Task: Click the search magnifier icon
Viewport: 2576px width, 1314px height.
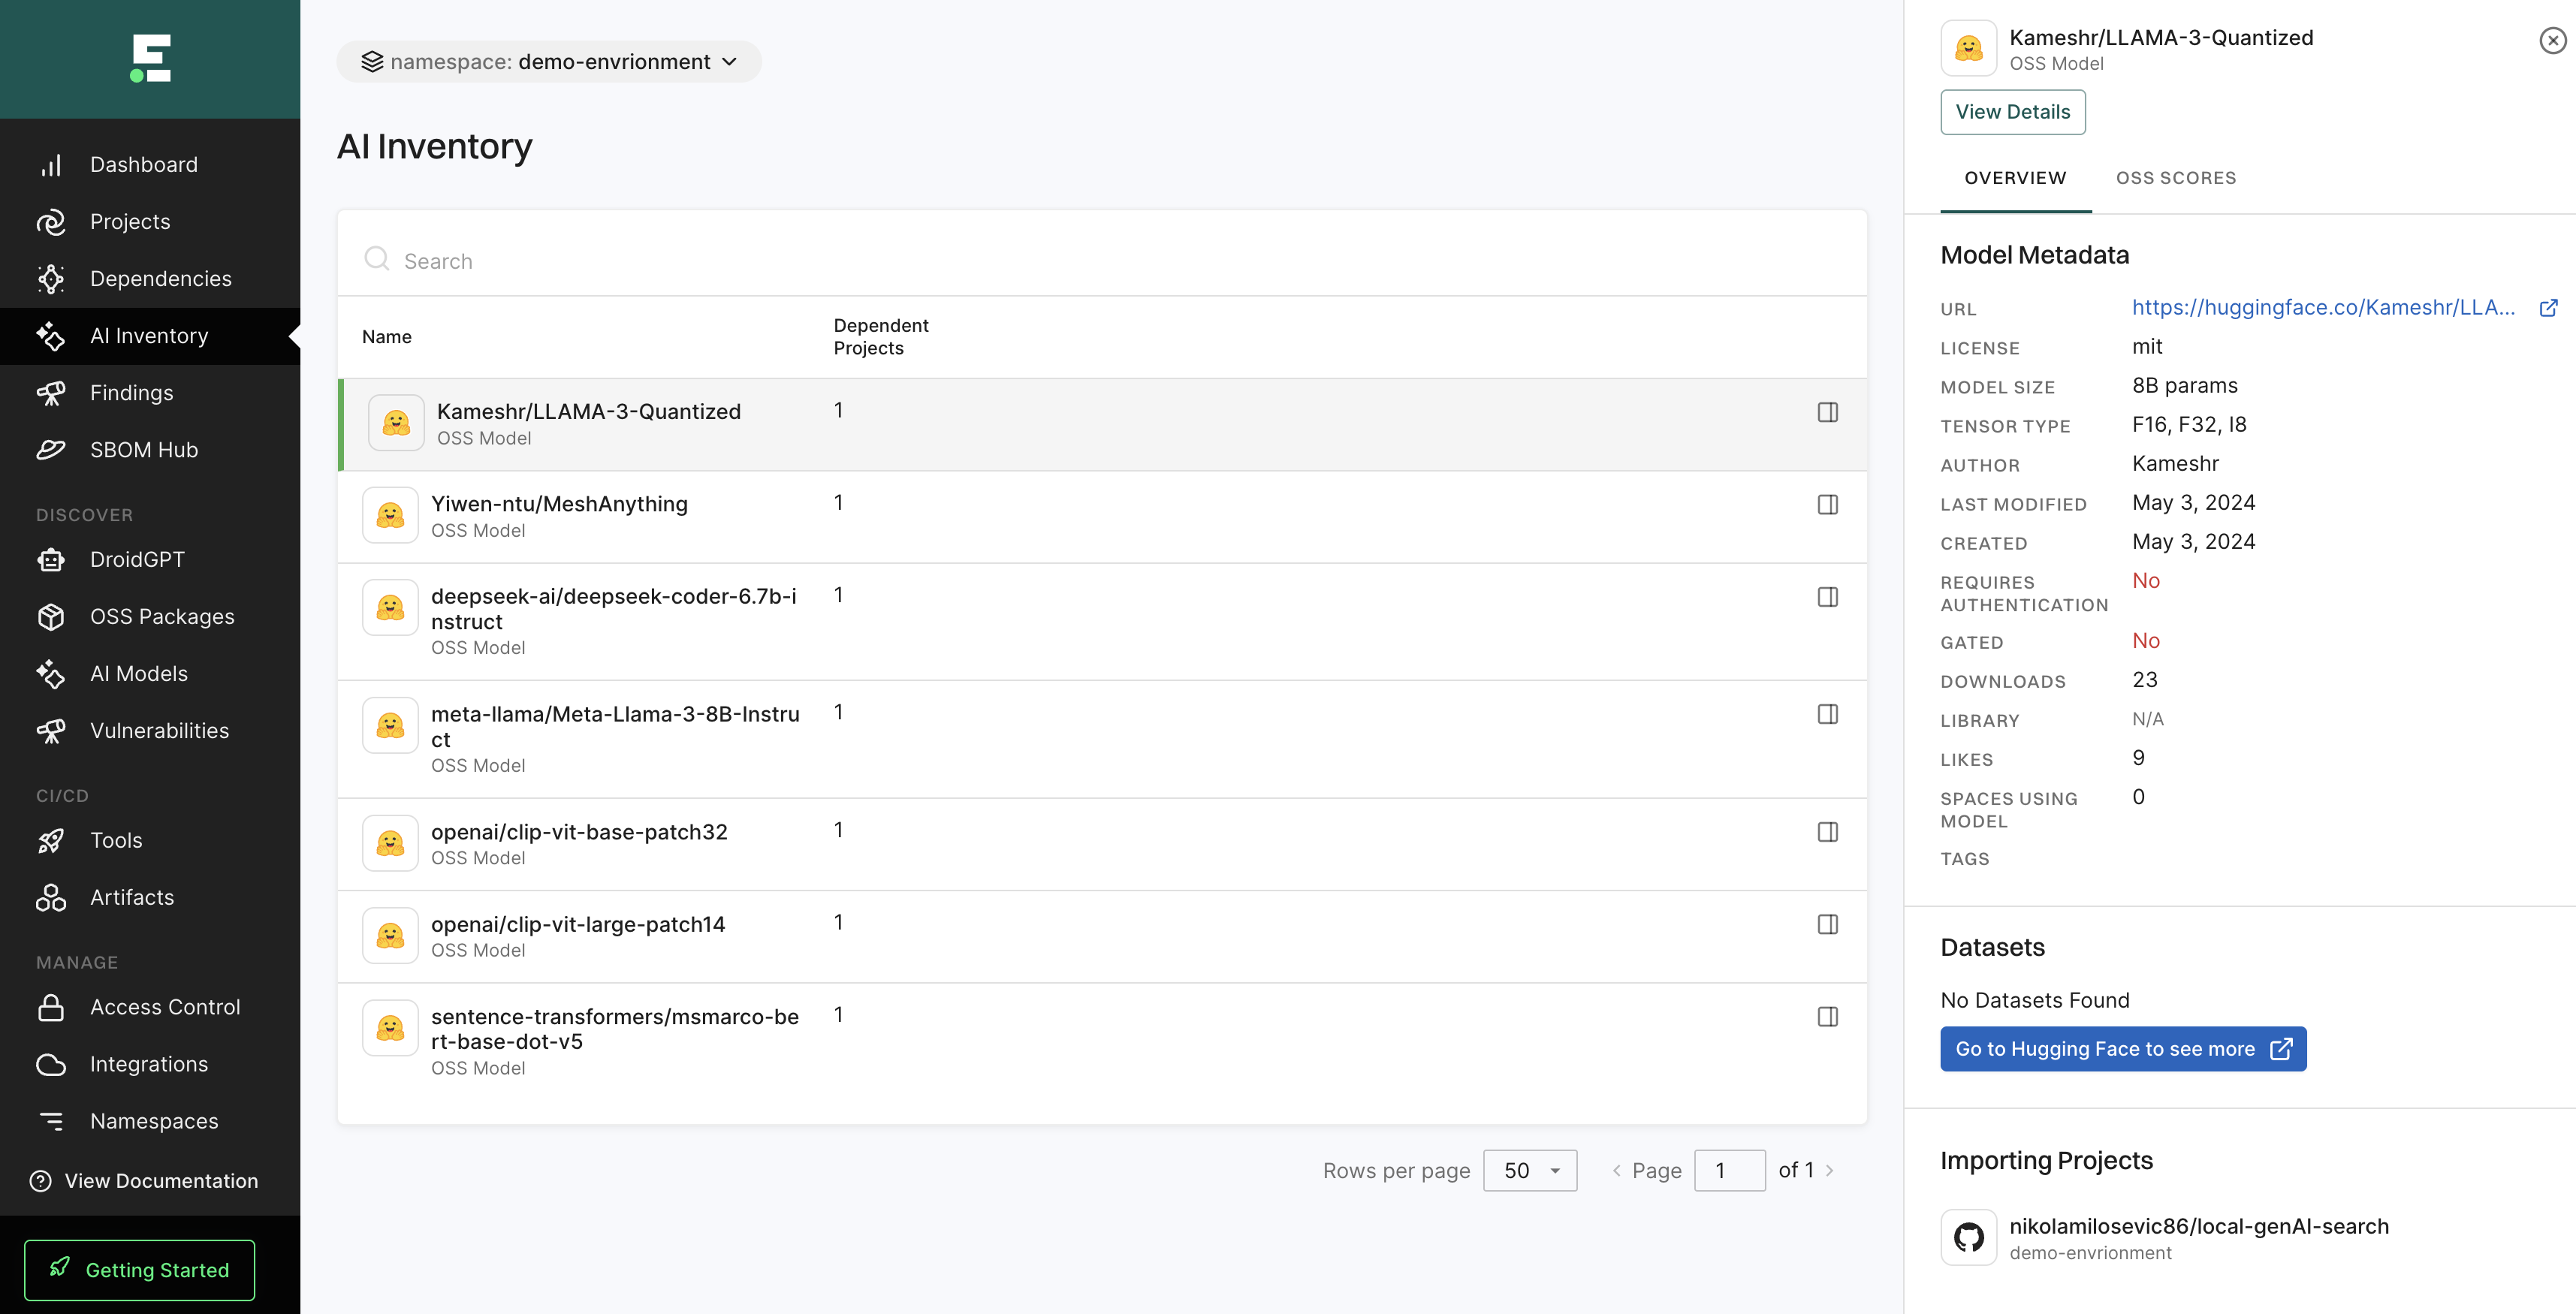Action: click(377, 259)
